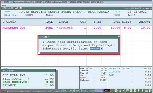Click the O/S button

(x=60, y=90)
